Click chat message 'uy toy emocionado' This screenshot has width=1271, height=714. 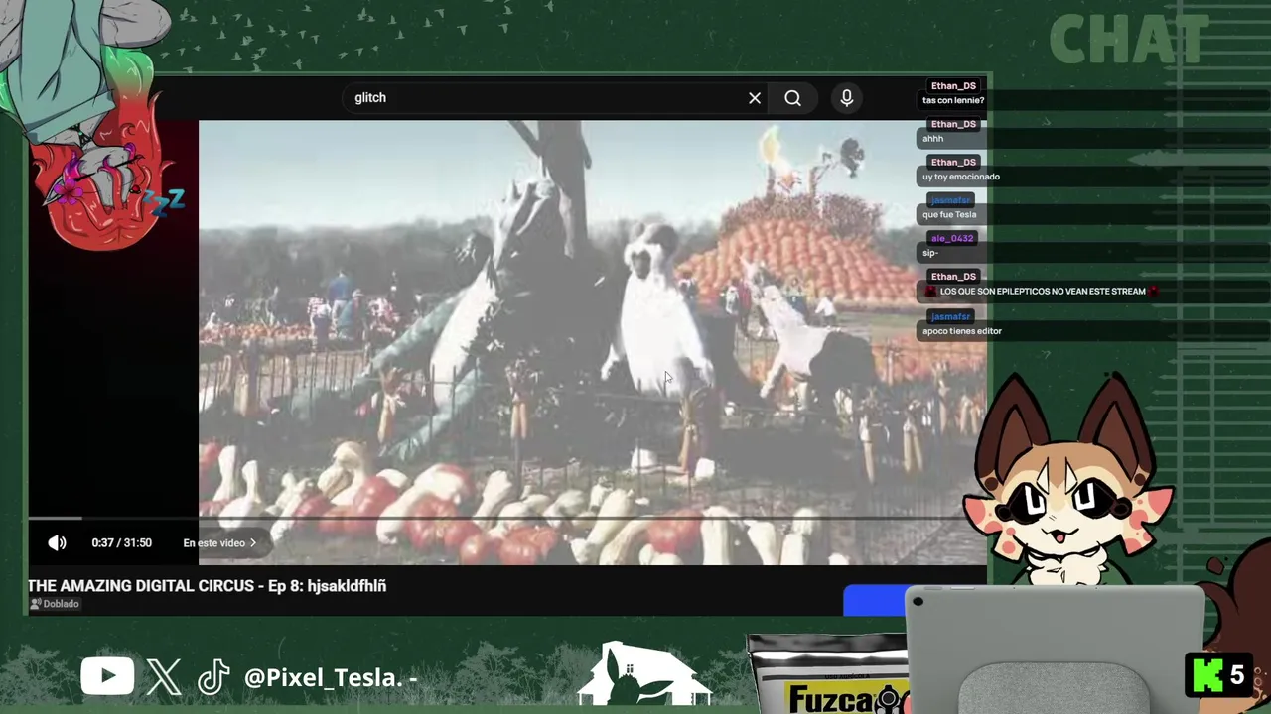[961, 177]
